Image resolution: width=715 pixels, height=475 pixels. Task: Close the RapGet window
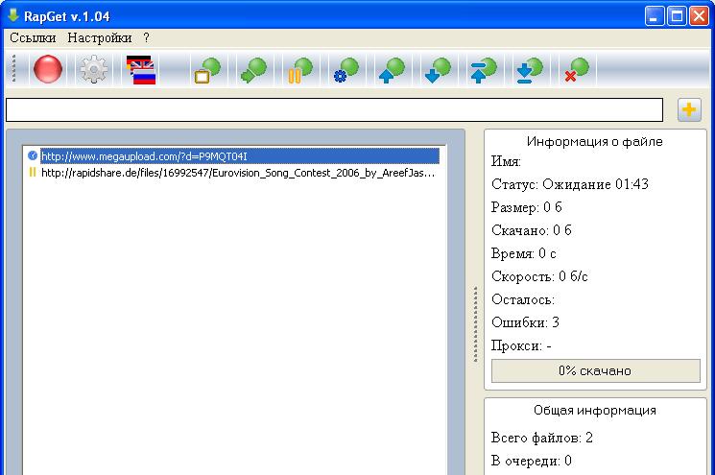[x=699, y=16]
